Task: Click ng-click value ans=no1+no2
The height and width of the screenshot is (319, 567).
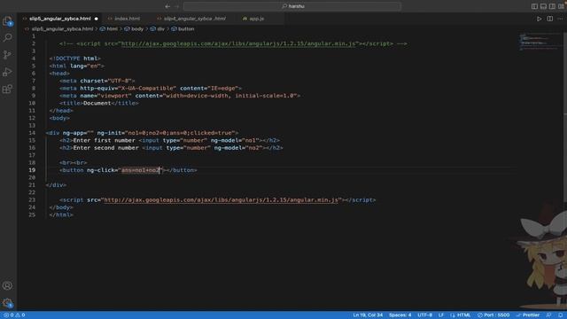Action: coord(141,170)
